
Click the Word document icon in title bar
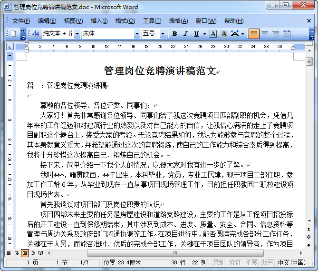(7, 7)
